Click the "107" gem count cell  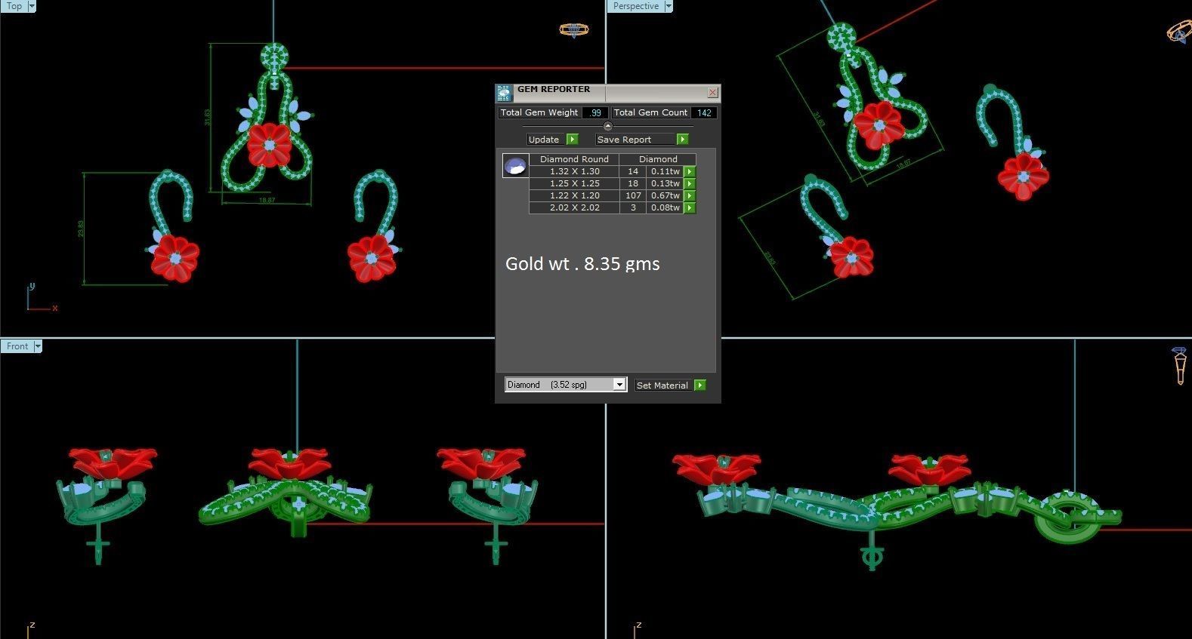(633, 196)
